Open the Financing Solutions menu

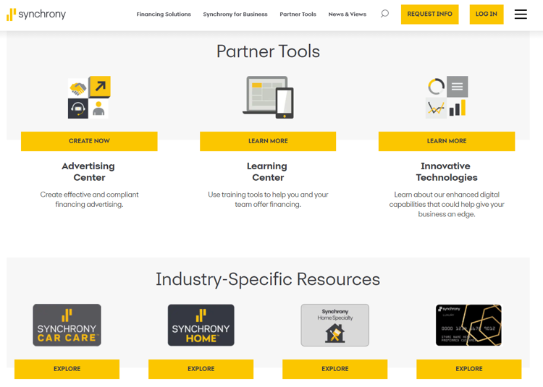[164, 14]
